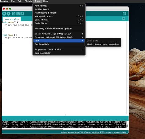Screen dimensions: 145x139
Task: Expand Processor: ATmega2560 submenu
Action: pyautogui.click(x=59, y=37)
